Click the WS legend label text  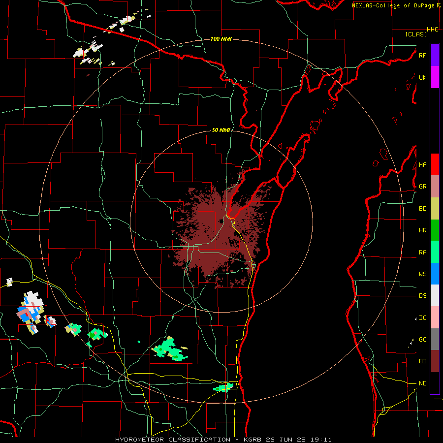[x=422, y=274]
